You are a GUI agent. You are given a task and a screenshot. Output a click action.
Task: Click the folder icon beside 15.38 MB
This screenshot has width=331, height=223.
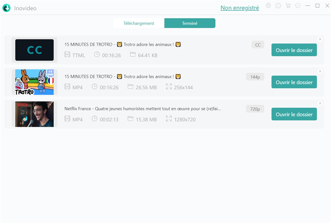pyautogui.click(x=130, y=119)
